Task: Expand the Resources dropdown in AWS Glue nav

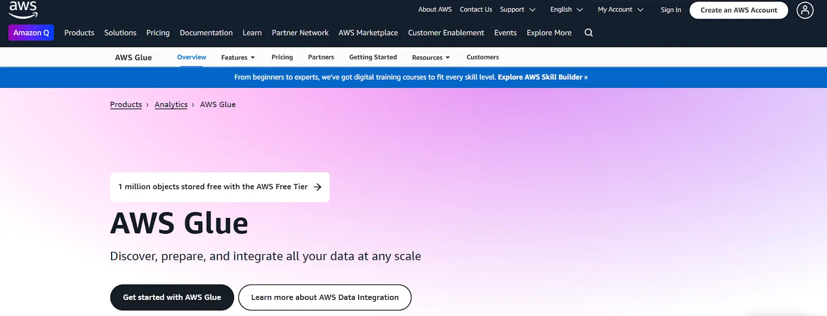Action: click(x=431, y=57)
